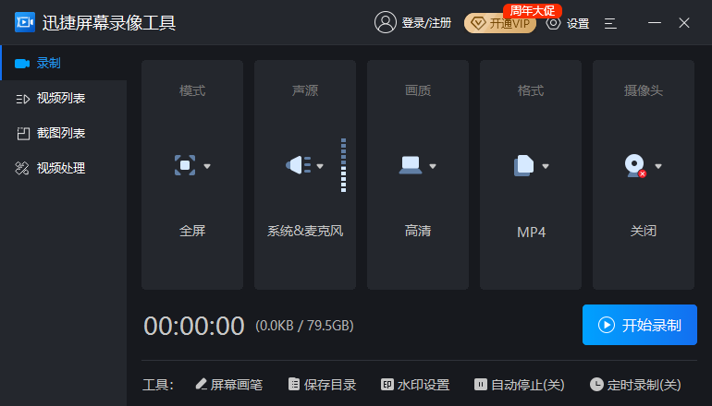
Task: Click the document icon for 保存目录
Action: 294,384
